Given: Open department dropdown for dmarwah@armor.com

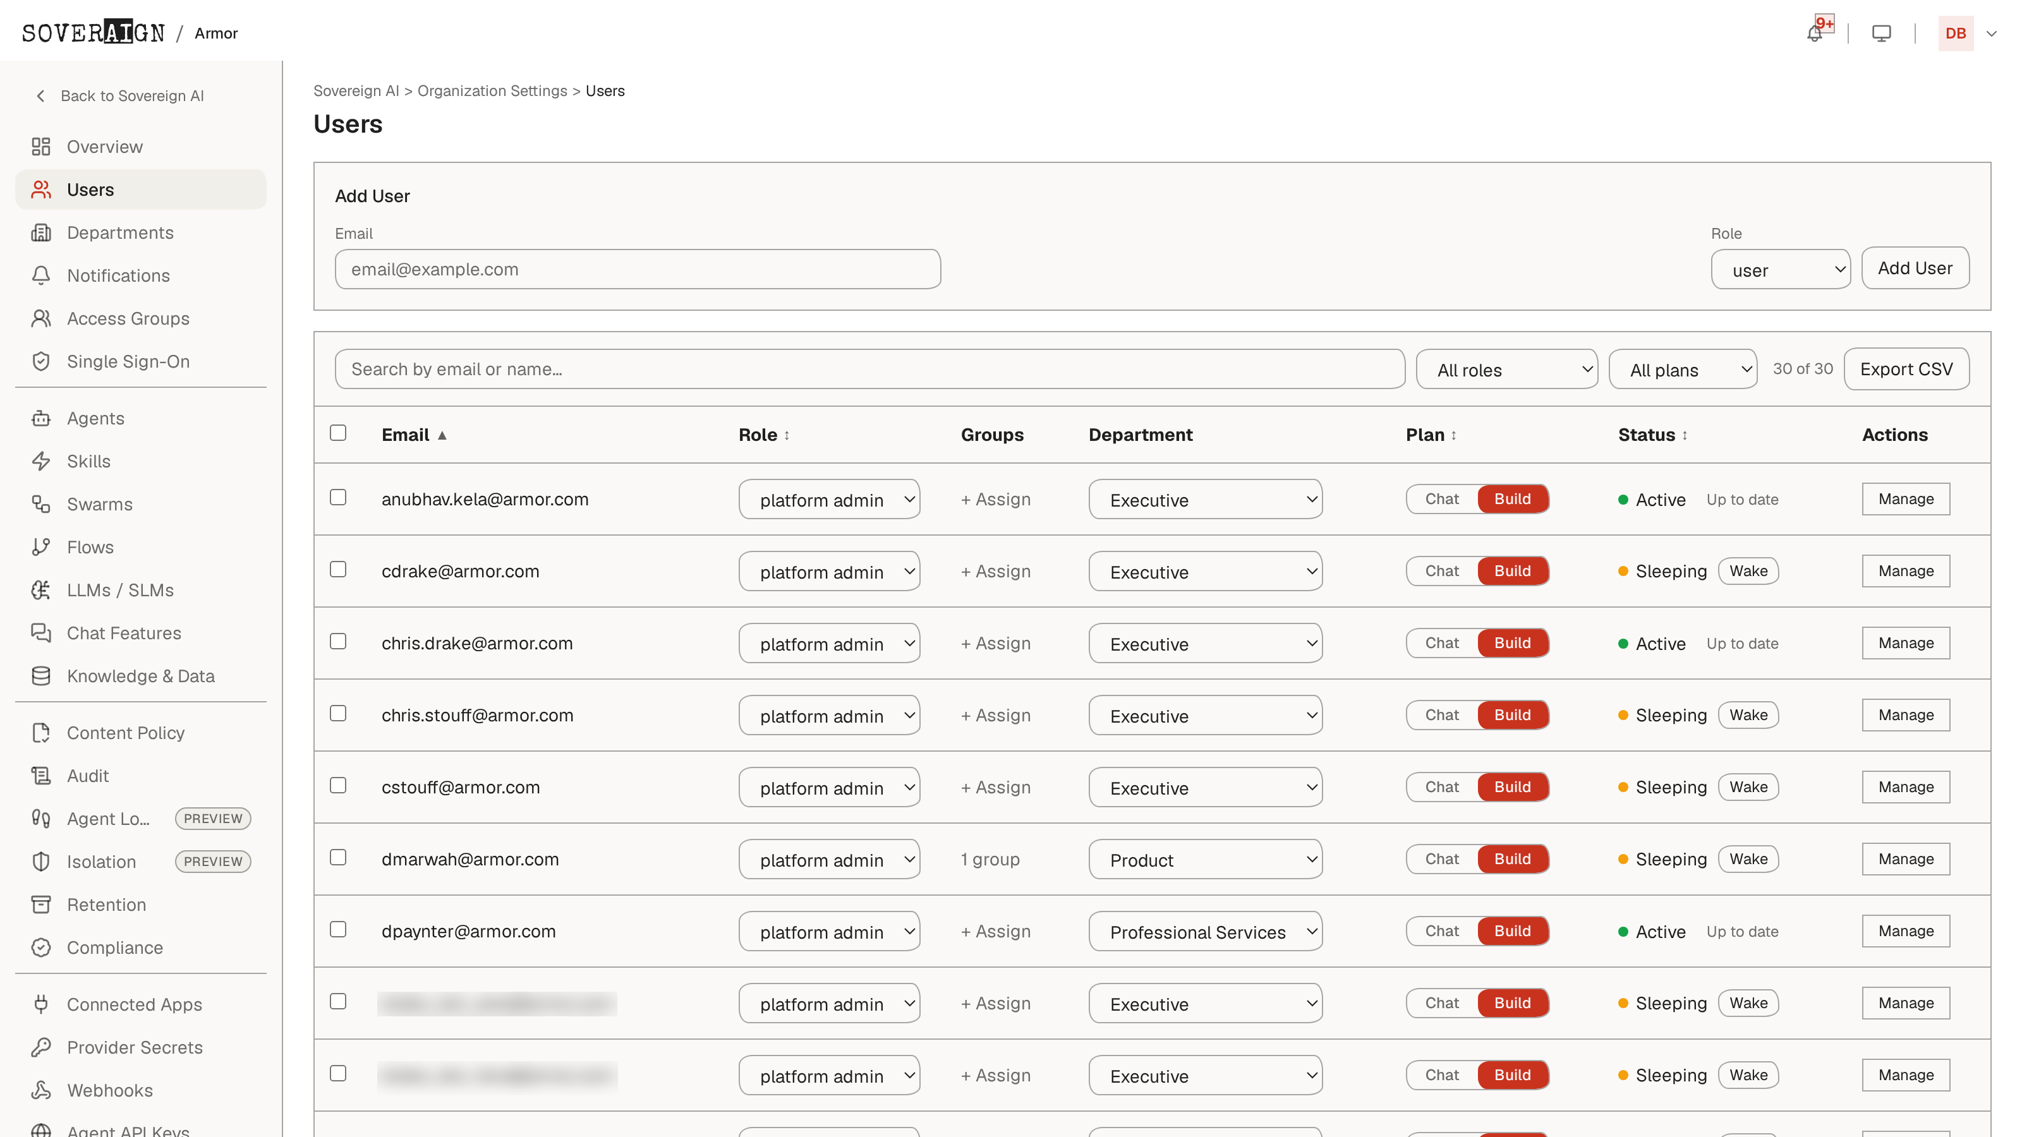Looking at the screenshot, I should click(x=1205, y=859).
